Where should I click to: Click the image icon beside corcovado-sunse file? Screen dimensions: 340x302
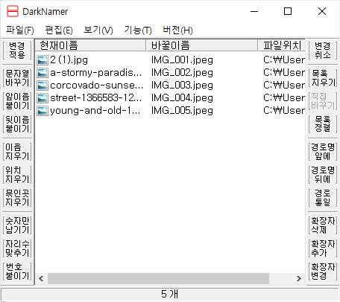pyautogui.click(x=42, y=86)
